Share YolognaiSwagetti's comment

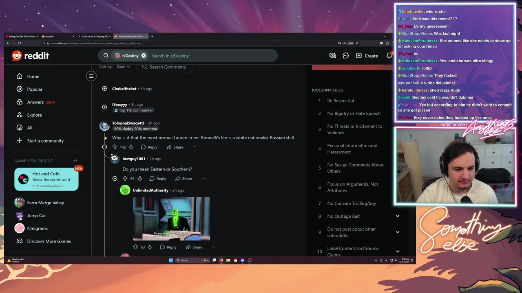tap(175, 147)
